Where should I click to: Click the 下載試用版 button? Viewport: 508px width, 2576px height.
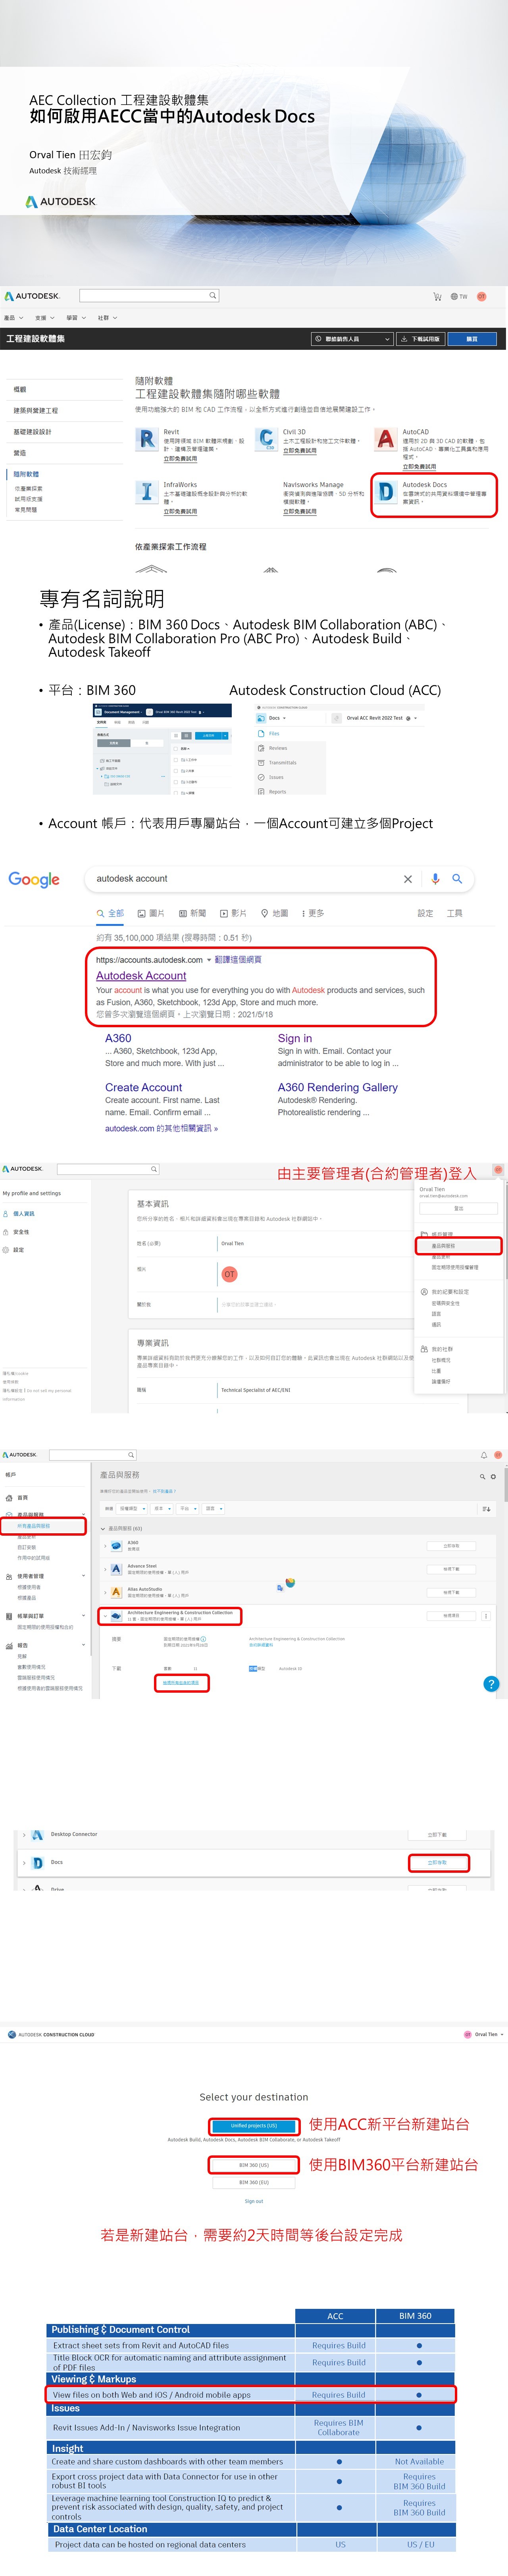420,339
